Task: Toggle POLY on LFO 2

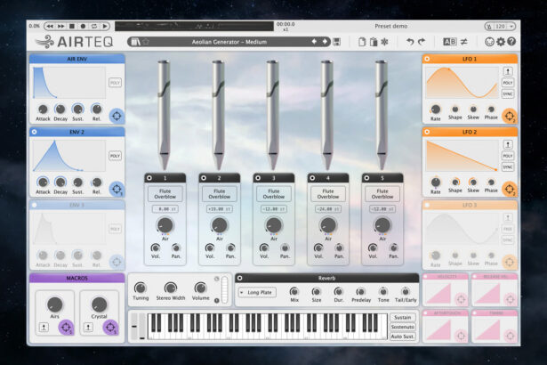Action: click(508, 156)
